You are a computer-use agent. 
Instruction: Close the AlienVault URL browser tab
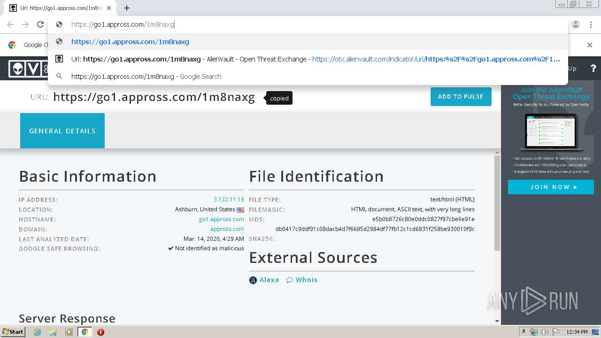(x=109, y=8)
